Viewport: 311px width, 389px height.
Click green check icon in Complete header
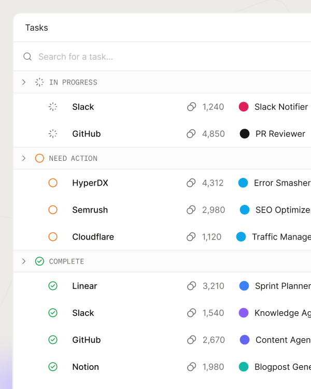pos(39,261)
